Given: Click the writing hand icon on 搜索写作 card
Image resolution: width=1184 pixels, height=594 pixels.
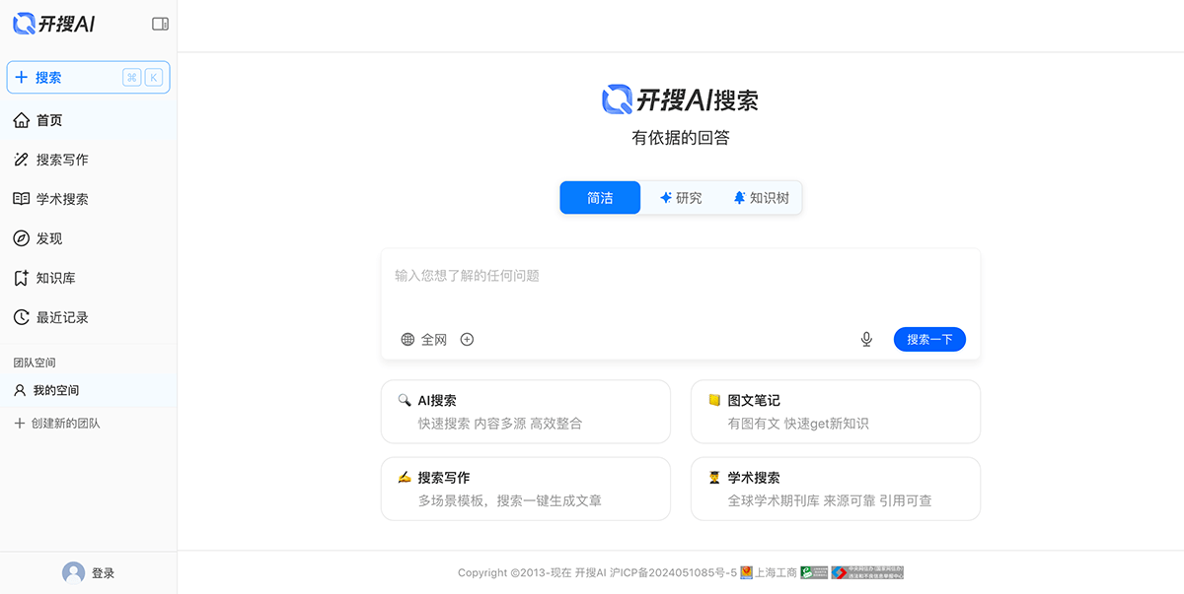Looking at the screenshot, I should [x=405, y=477].
